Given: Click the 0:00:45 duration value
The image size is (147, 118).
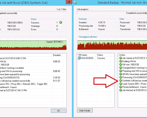Looking at the screenshot, I should tap(57, 71).
